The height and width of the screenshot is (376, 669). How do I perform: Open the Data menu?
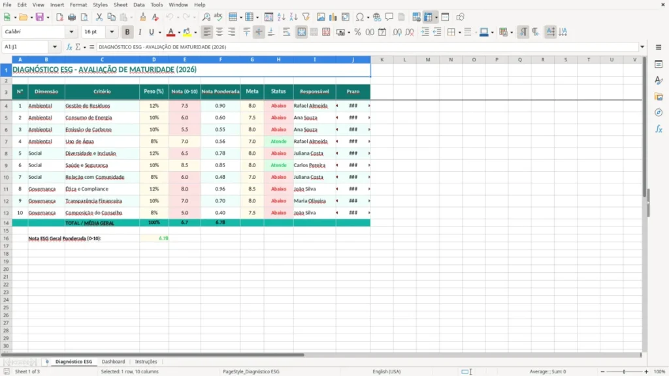(139, 5)
